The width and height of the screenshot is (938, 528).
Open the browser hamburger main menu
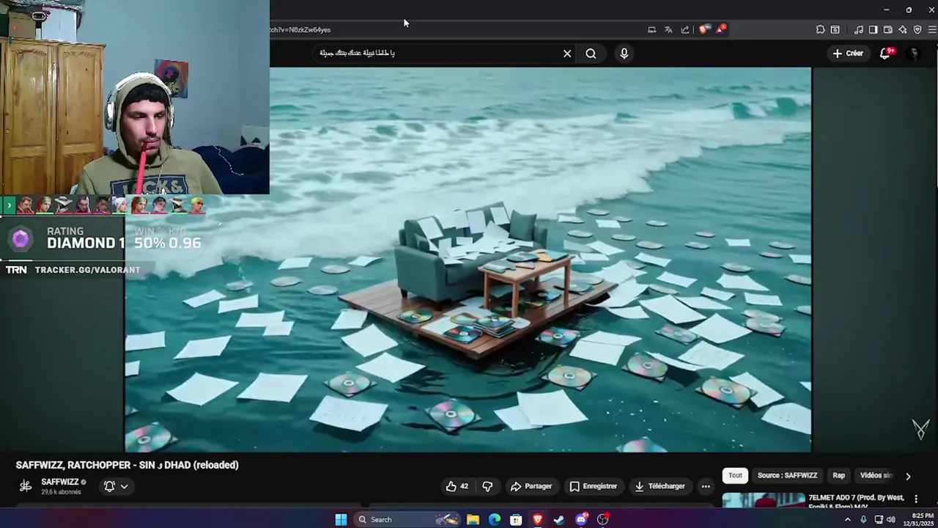[x=932, y=30]
